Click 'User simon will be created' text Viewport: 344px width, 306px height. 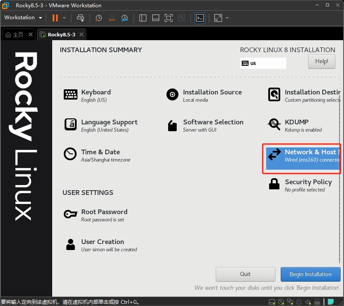(109, 250)
